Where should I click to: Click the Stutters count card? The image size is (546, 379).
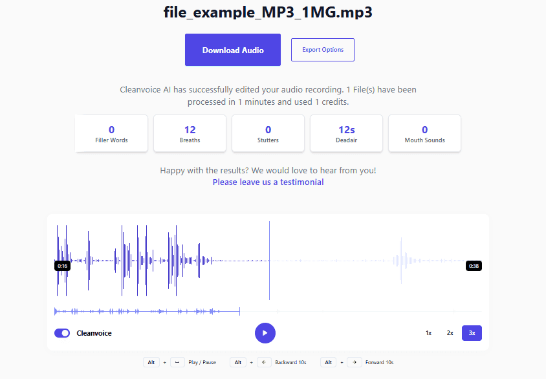(x=268, y=134)
